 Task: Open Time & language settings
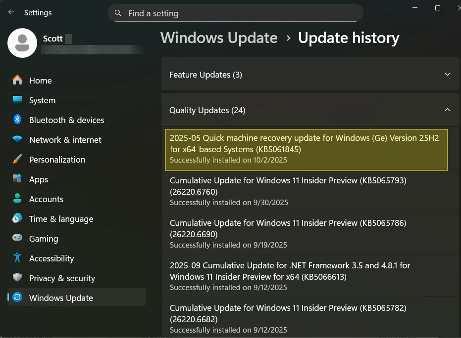(x=76, y=219)
